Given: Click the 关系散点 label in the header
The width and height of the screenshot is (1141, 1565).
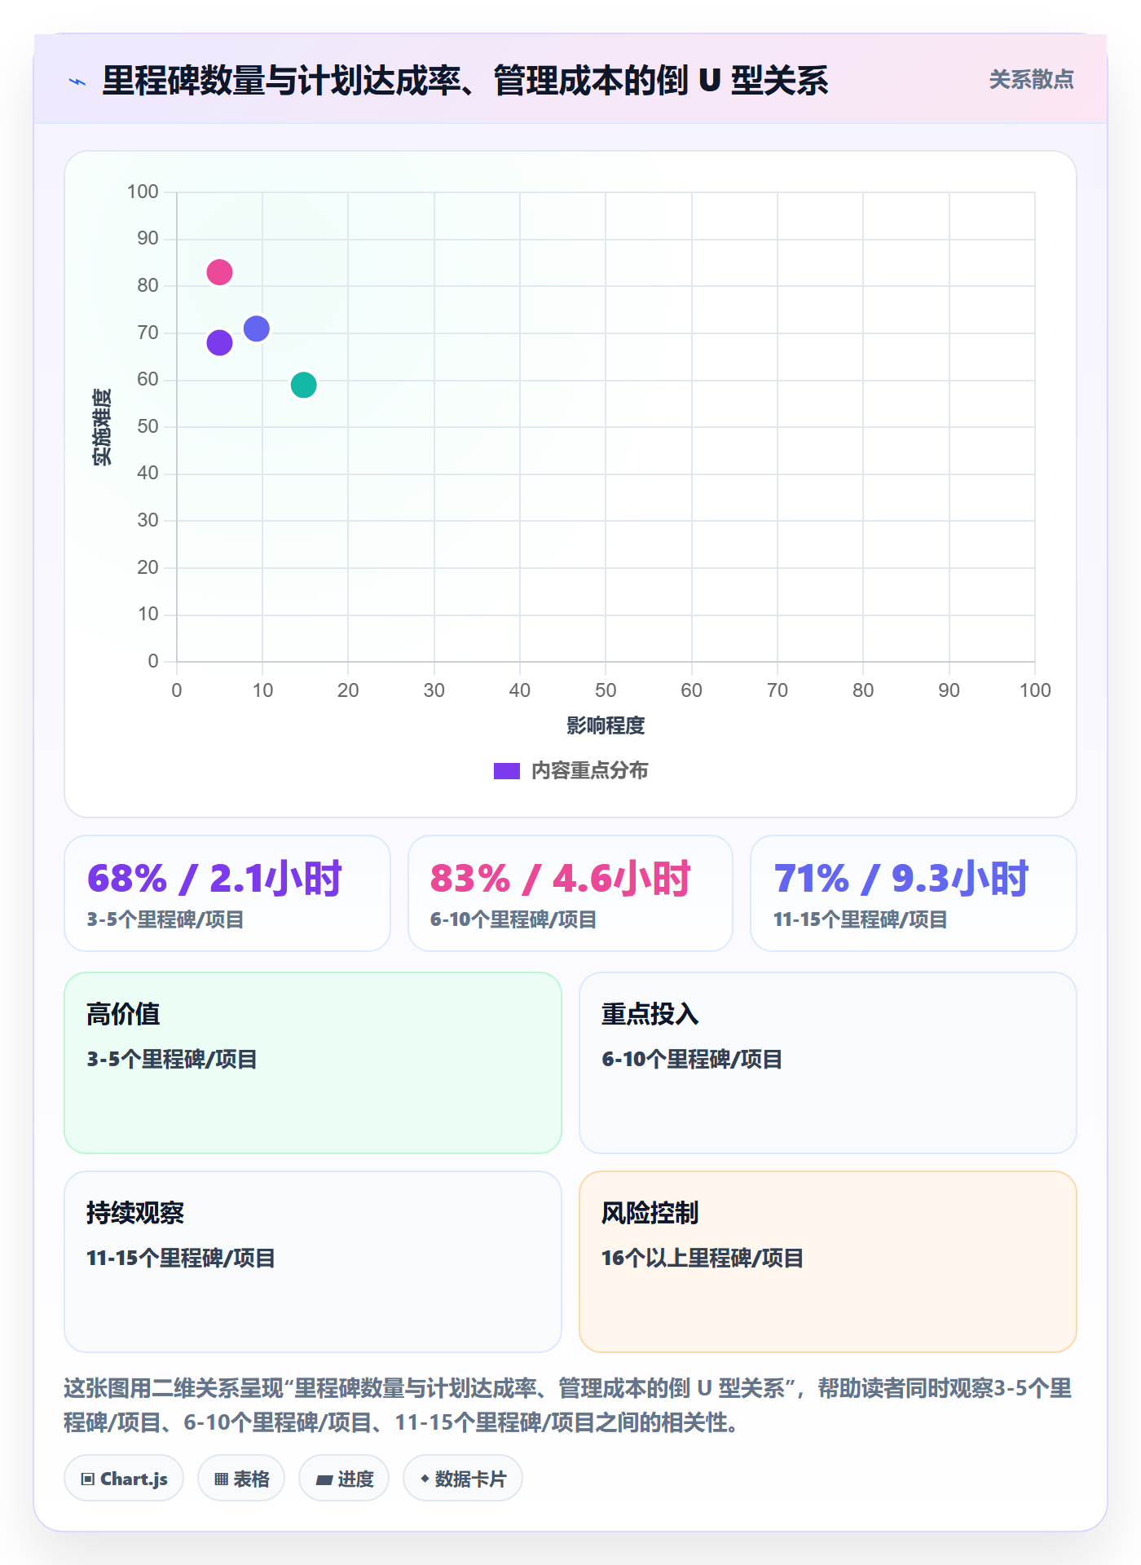Looking at the screenshot, I should (x=1031, y=80).
